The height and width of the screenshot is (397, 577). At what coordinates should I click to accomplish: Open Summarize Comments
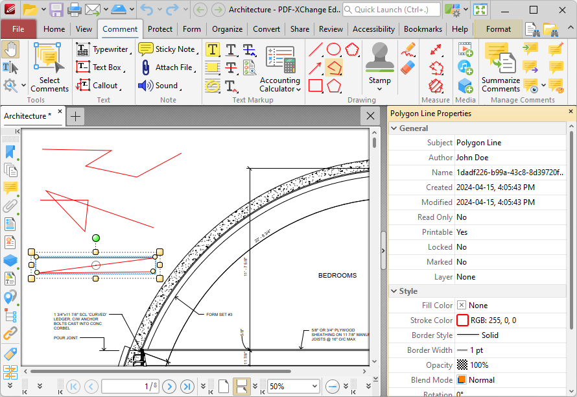click(x=500, y=67)
